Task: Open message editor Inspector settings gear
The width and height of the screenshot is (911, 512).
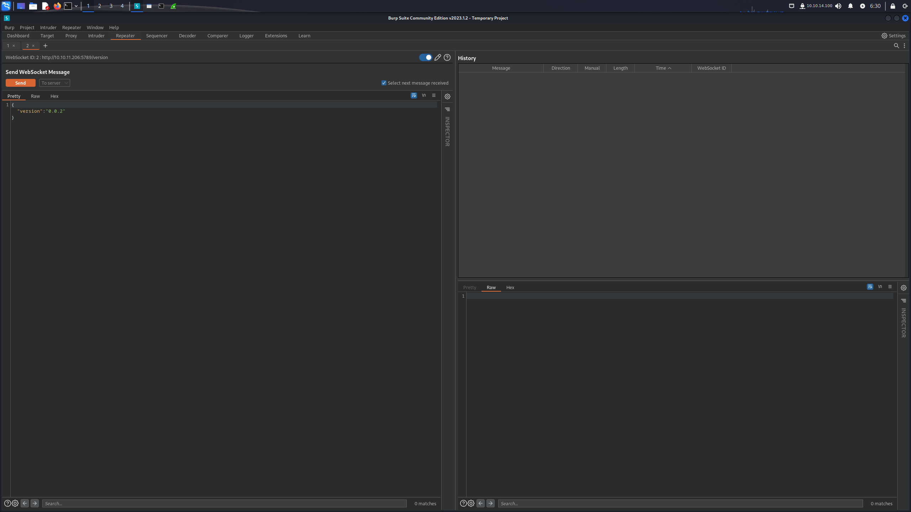Action: point(448,96)
